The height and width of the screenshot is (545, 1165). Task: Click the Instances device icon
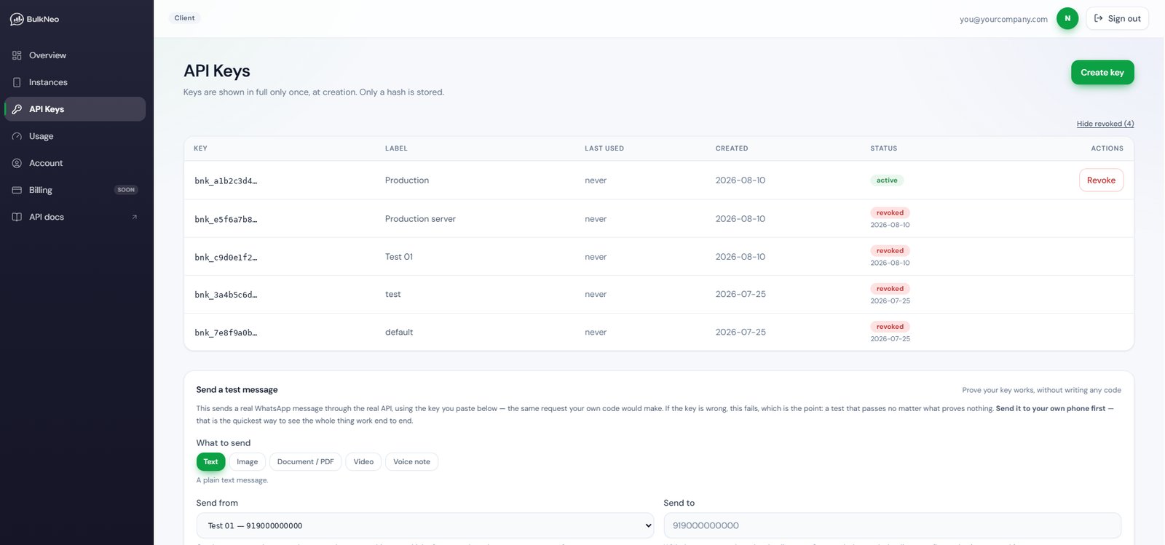pos(17,82)
